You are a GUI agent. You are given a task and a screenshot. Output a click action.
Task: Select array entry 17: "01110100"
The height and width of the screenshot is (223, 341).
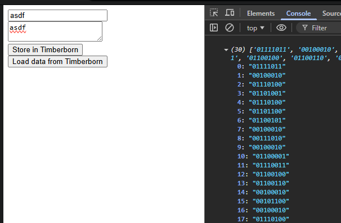pyautogui.click(x=263, y=219)
